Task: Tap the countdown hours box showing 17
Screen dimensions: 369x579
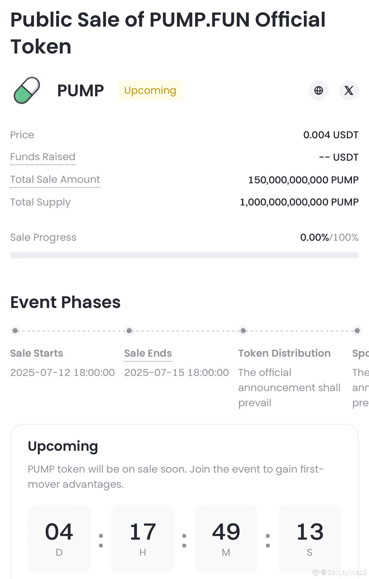Action: [143, 539]
